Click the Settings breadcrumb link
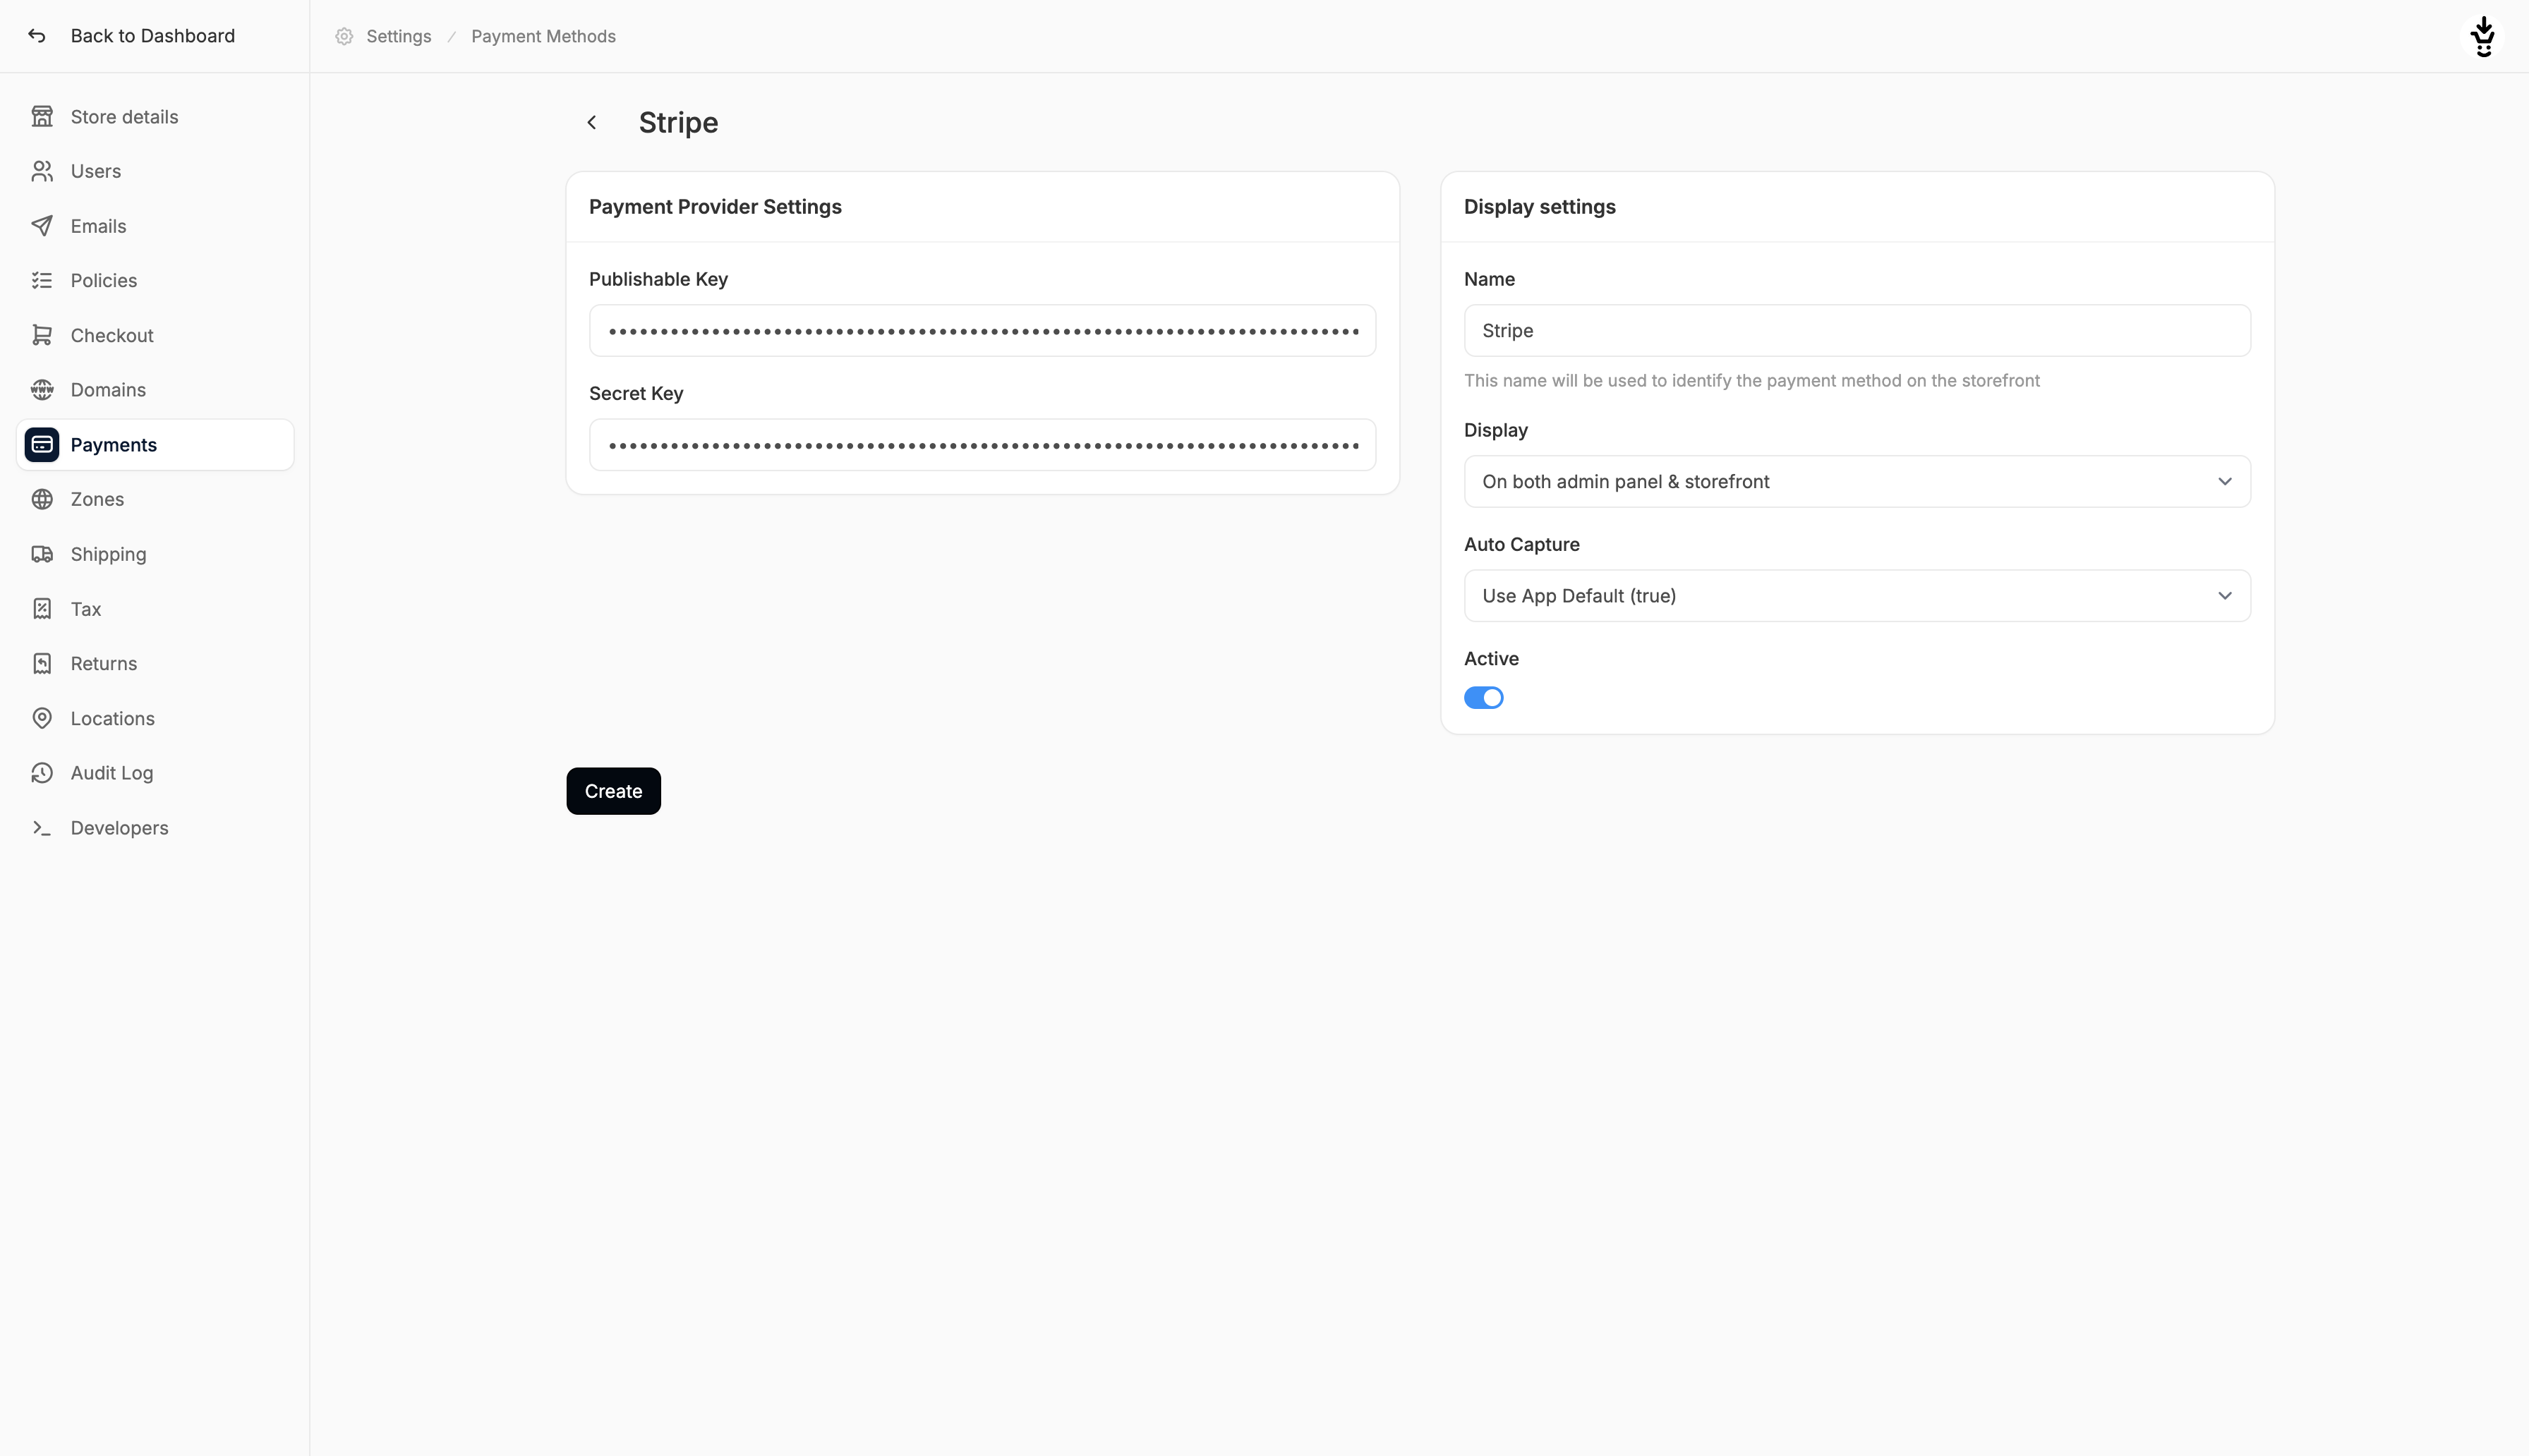 tap(399, 36)
